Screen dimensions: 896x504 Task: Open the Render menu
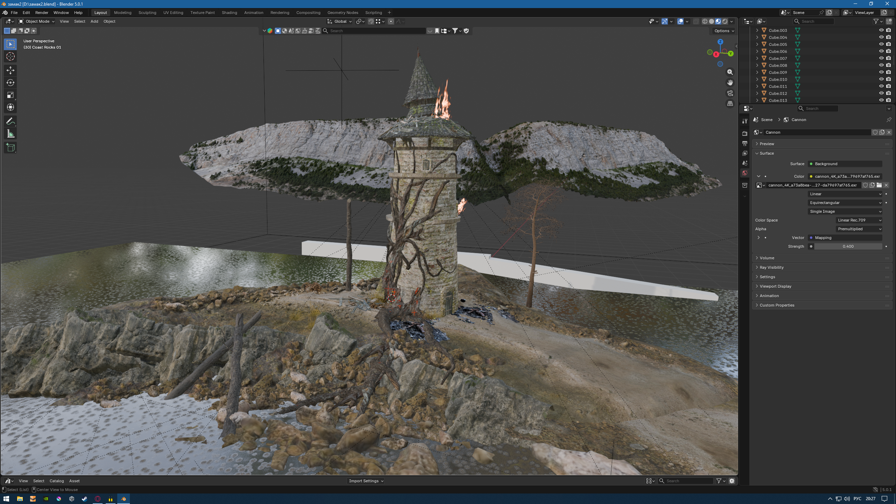(x=42, y=13)
